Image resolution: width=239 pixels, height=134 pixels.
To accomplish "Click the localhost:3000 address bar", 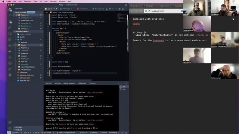I will click(164, 11).
